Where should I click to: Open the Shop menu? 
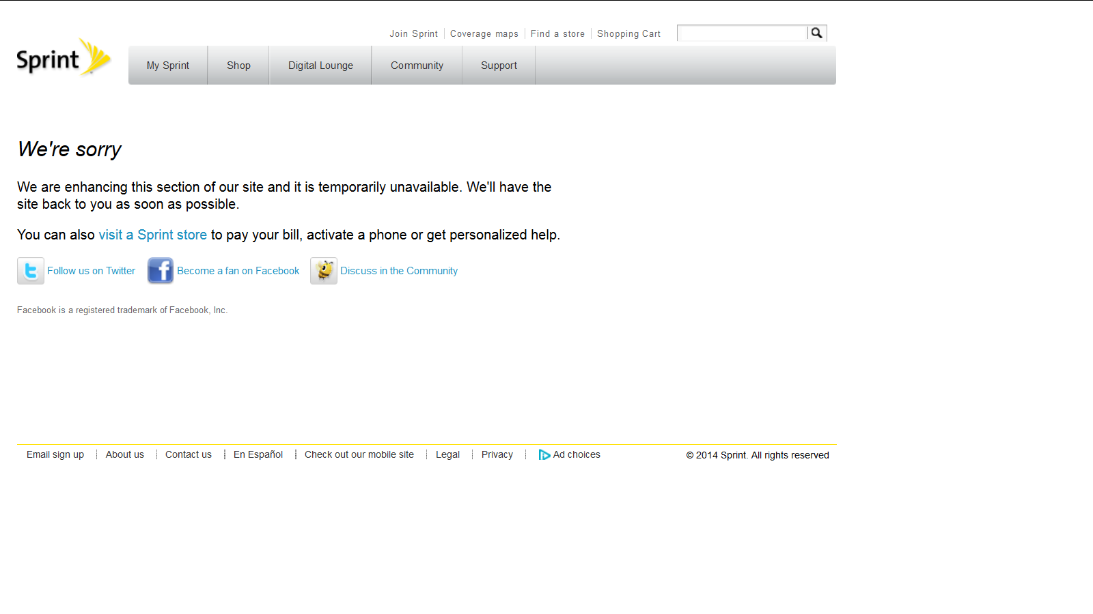[238, 65]
